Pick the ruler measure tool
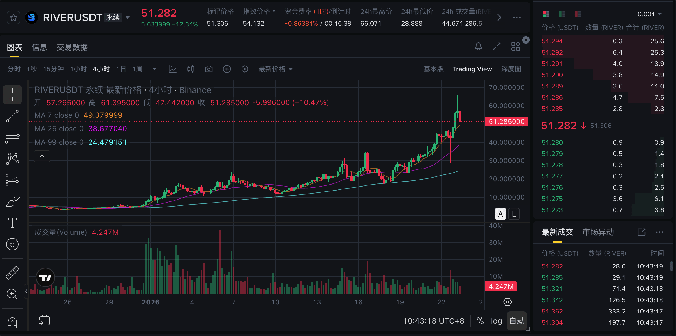This screenshot has width=676, height=336. click(12, 273)
